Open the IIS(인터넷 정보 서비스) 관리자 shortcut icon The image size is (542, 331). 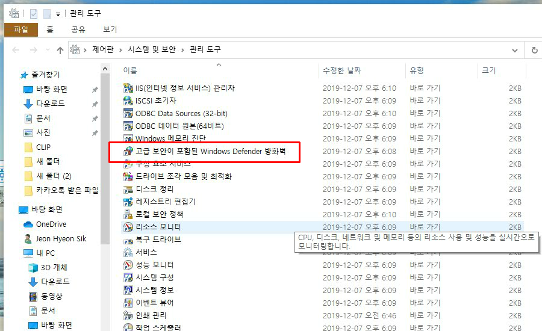tap(128, 88)
